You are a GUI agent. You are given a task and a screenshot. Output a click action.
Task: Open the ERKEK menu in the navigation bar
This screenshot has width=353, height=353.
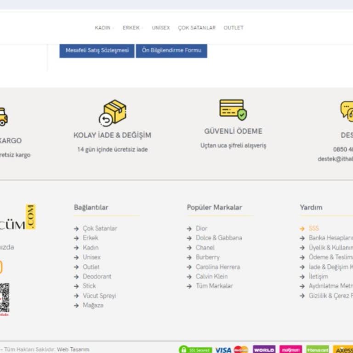tap(131, 28)
